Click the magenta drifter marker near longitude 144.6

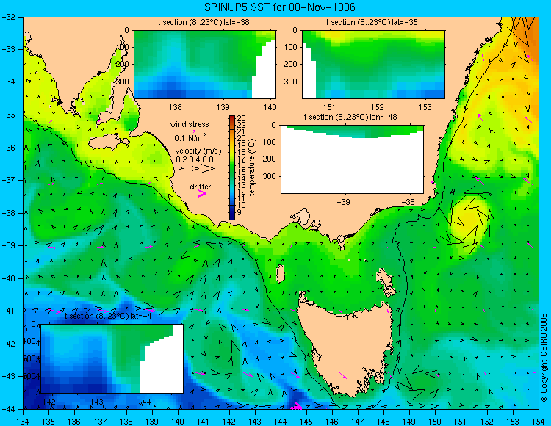click(296, 406)
